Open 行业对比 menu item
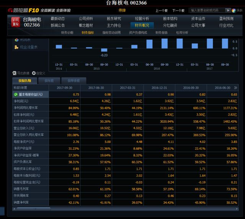The height and width of the screenshot is (219, 245). coord(226,26)
